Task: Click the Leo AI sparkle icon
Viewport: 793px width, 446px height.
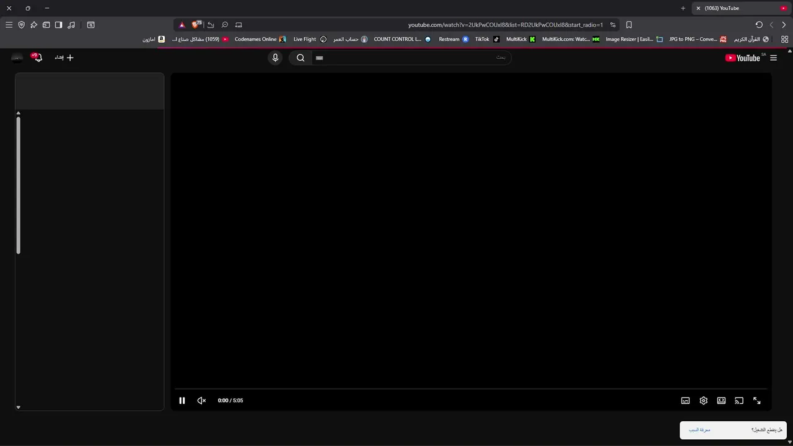Action: pyautogui.click(x=33, y=25)
